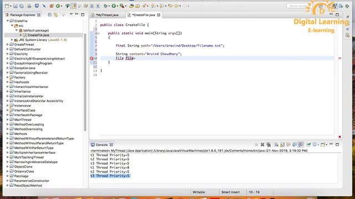The width and height of the screenshot is (355, 199).
Task: Select the ObjectClone project
Action: coord(23,166)
